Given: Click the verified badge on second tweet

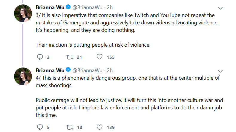Looking at the screenshot, I should click(68, 70).
